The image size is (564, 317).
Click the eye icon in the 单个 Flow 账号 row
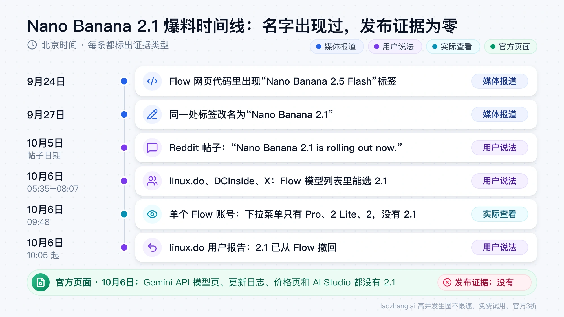(152, 214)
